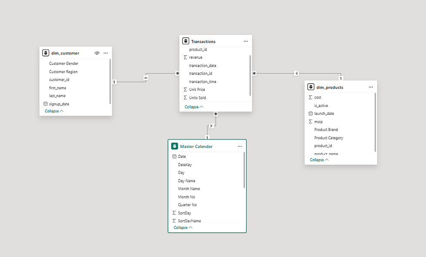Open the dim_products more options menu
This screenshot has width=426, height=257.
[370, 87]
